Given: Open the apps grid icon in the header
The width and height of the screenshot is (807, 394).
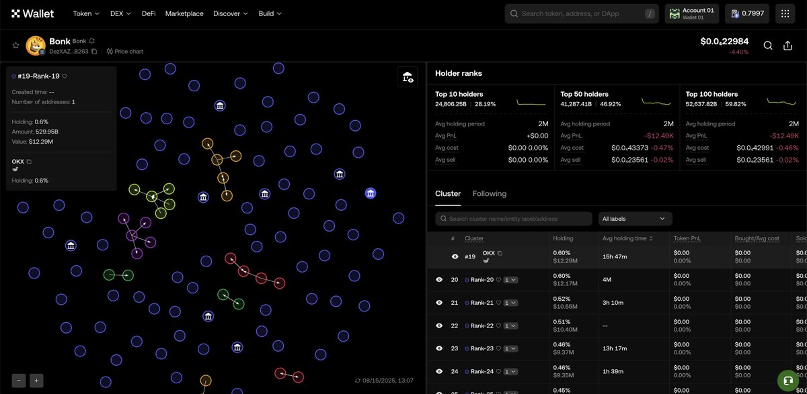Looking at the screenshot, I should click(784, 13).
